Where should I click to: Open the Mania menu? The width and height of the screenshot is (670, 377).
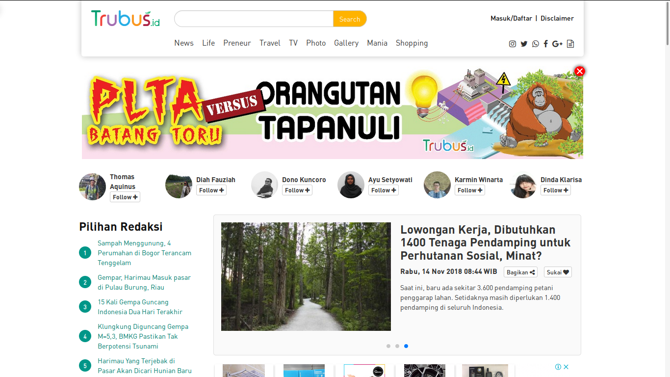377,43
